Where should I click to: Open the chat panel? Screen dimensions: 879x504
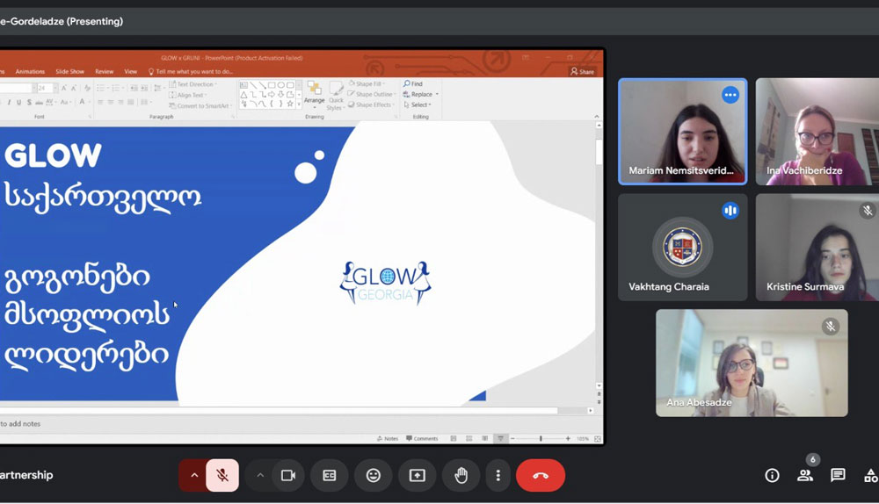pos(838,475)
